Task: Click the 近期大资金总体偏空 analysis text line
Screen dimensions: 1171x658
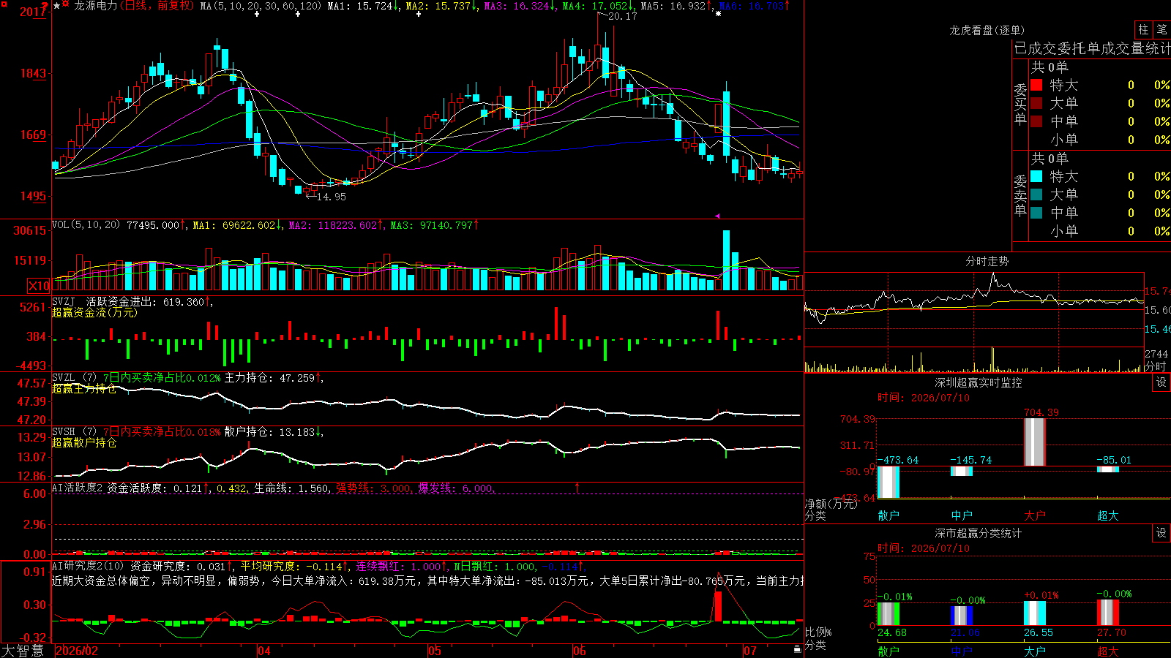Action: (x=427, y=581)
